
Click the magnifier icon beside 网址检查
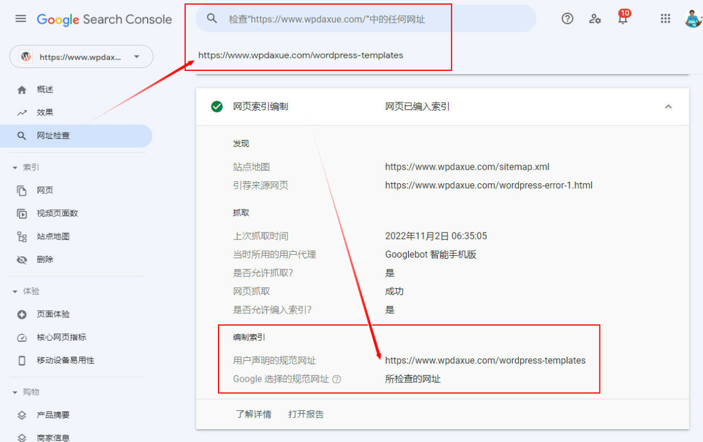(x=22, y=136)
